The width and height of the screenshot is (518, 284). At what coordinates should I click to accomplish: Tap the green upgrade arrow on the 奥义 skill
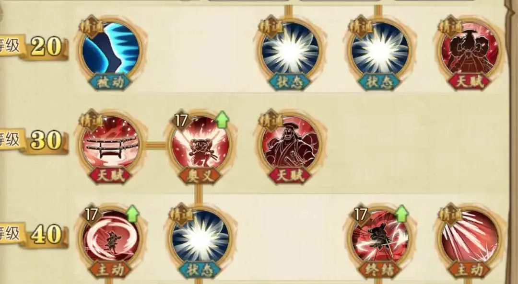(x=223, y=119)
